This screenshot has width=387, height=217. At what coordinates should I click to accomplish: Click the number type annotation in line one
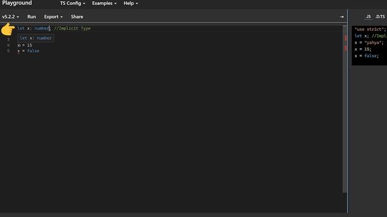(x=42, y=28)
